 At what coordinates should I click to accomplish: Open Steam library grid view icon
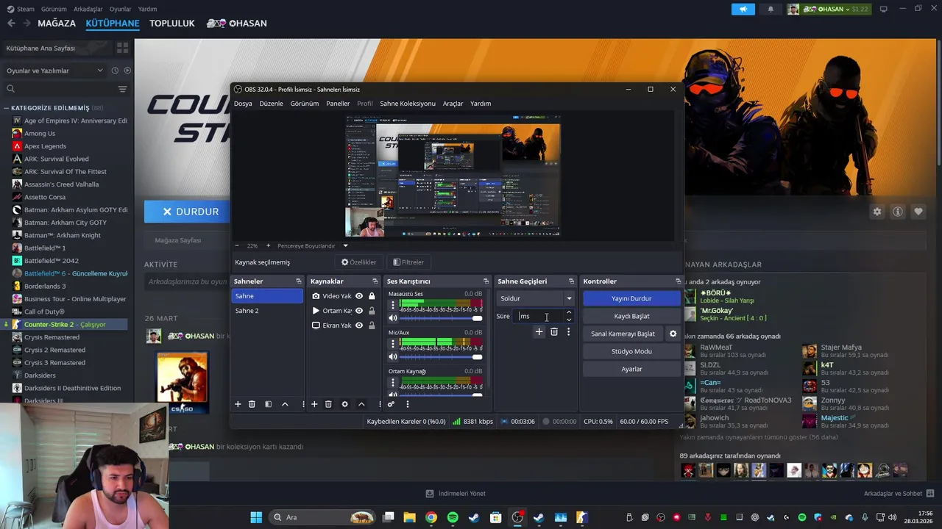pos(122,48)
